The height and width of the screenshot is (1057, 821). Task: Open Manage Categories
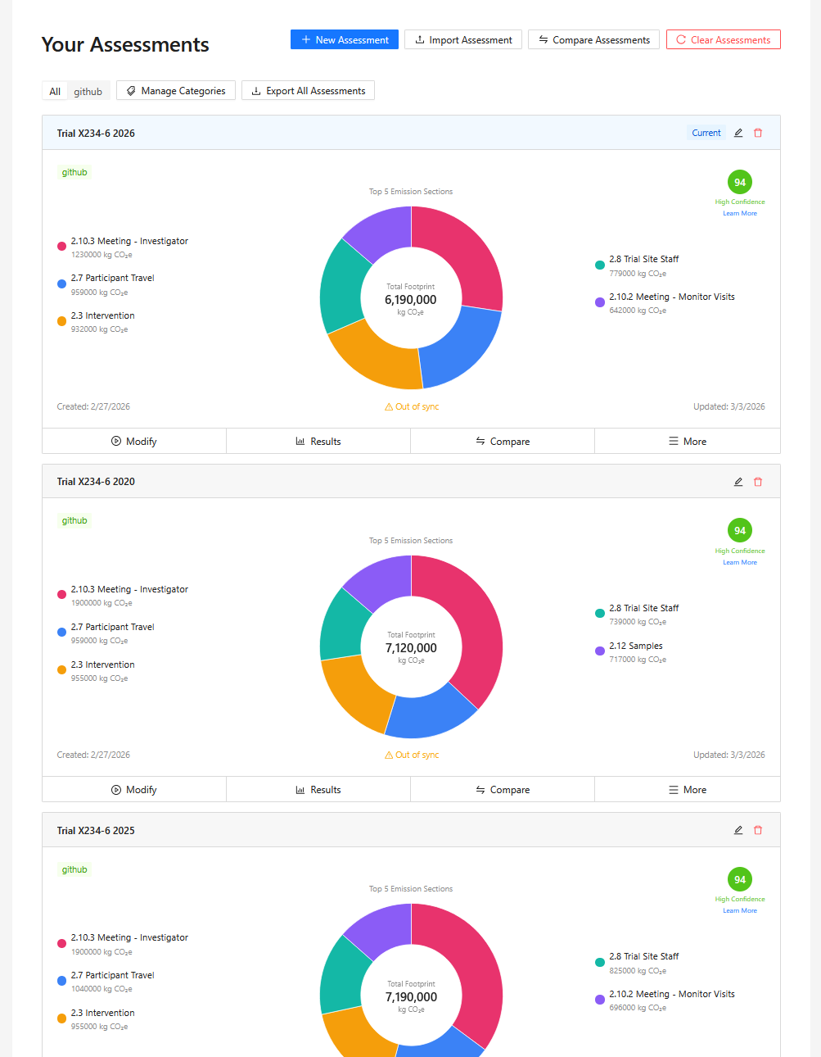tap(176, 90)
